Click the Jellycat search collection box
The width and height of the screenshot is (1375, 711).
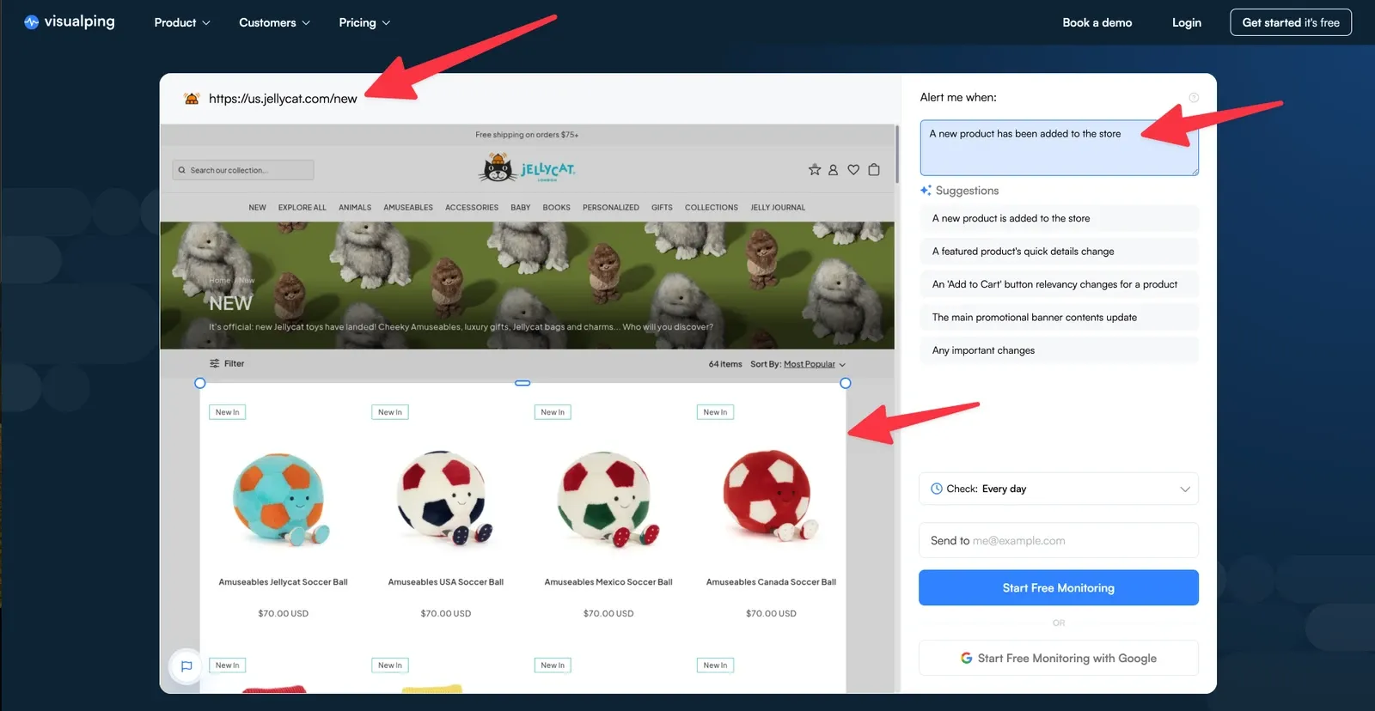pyautogui.click(x=243, y=170)
